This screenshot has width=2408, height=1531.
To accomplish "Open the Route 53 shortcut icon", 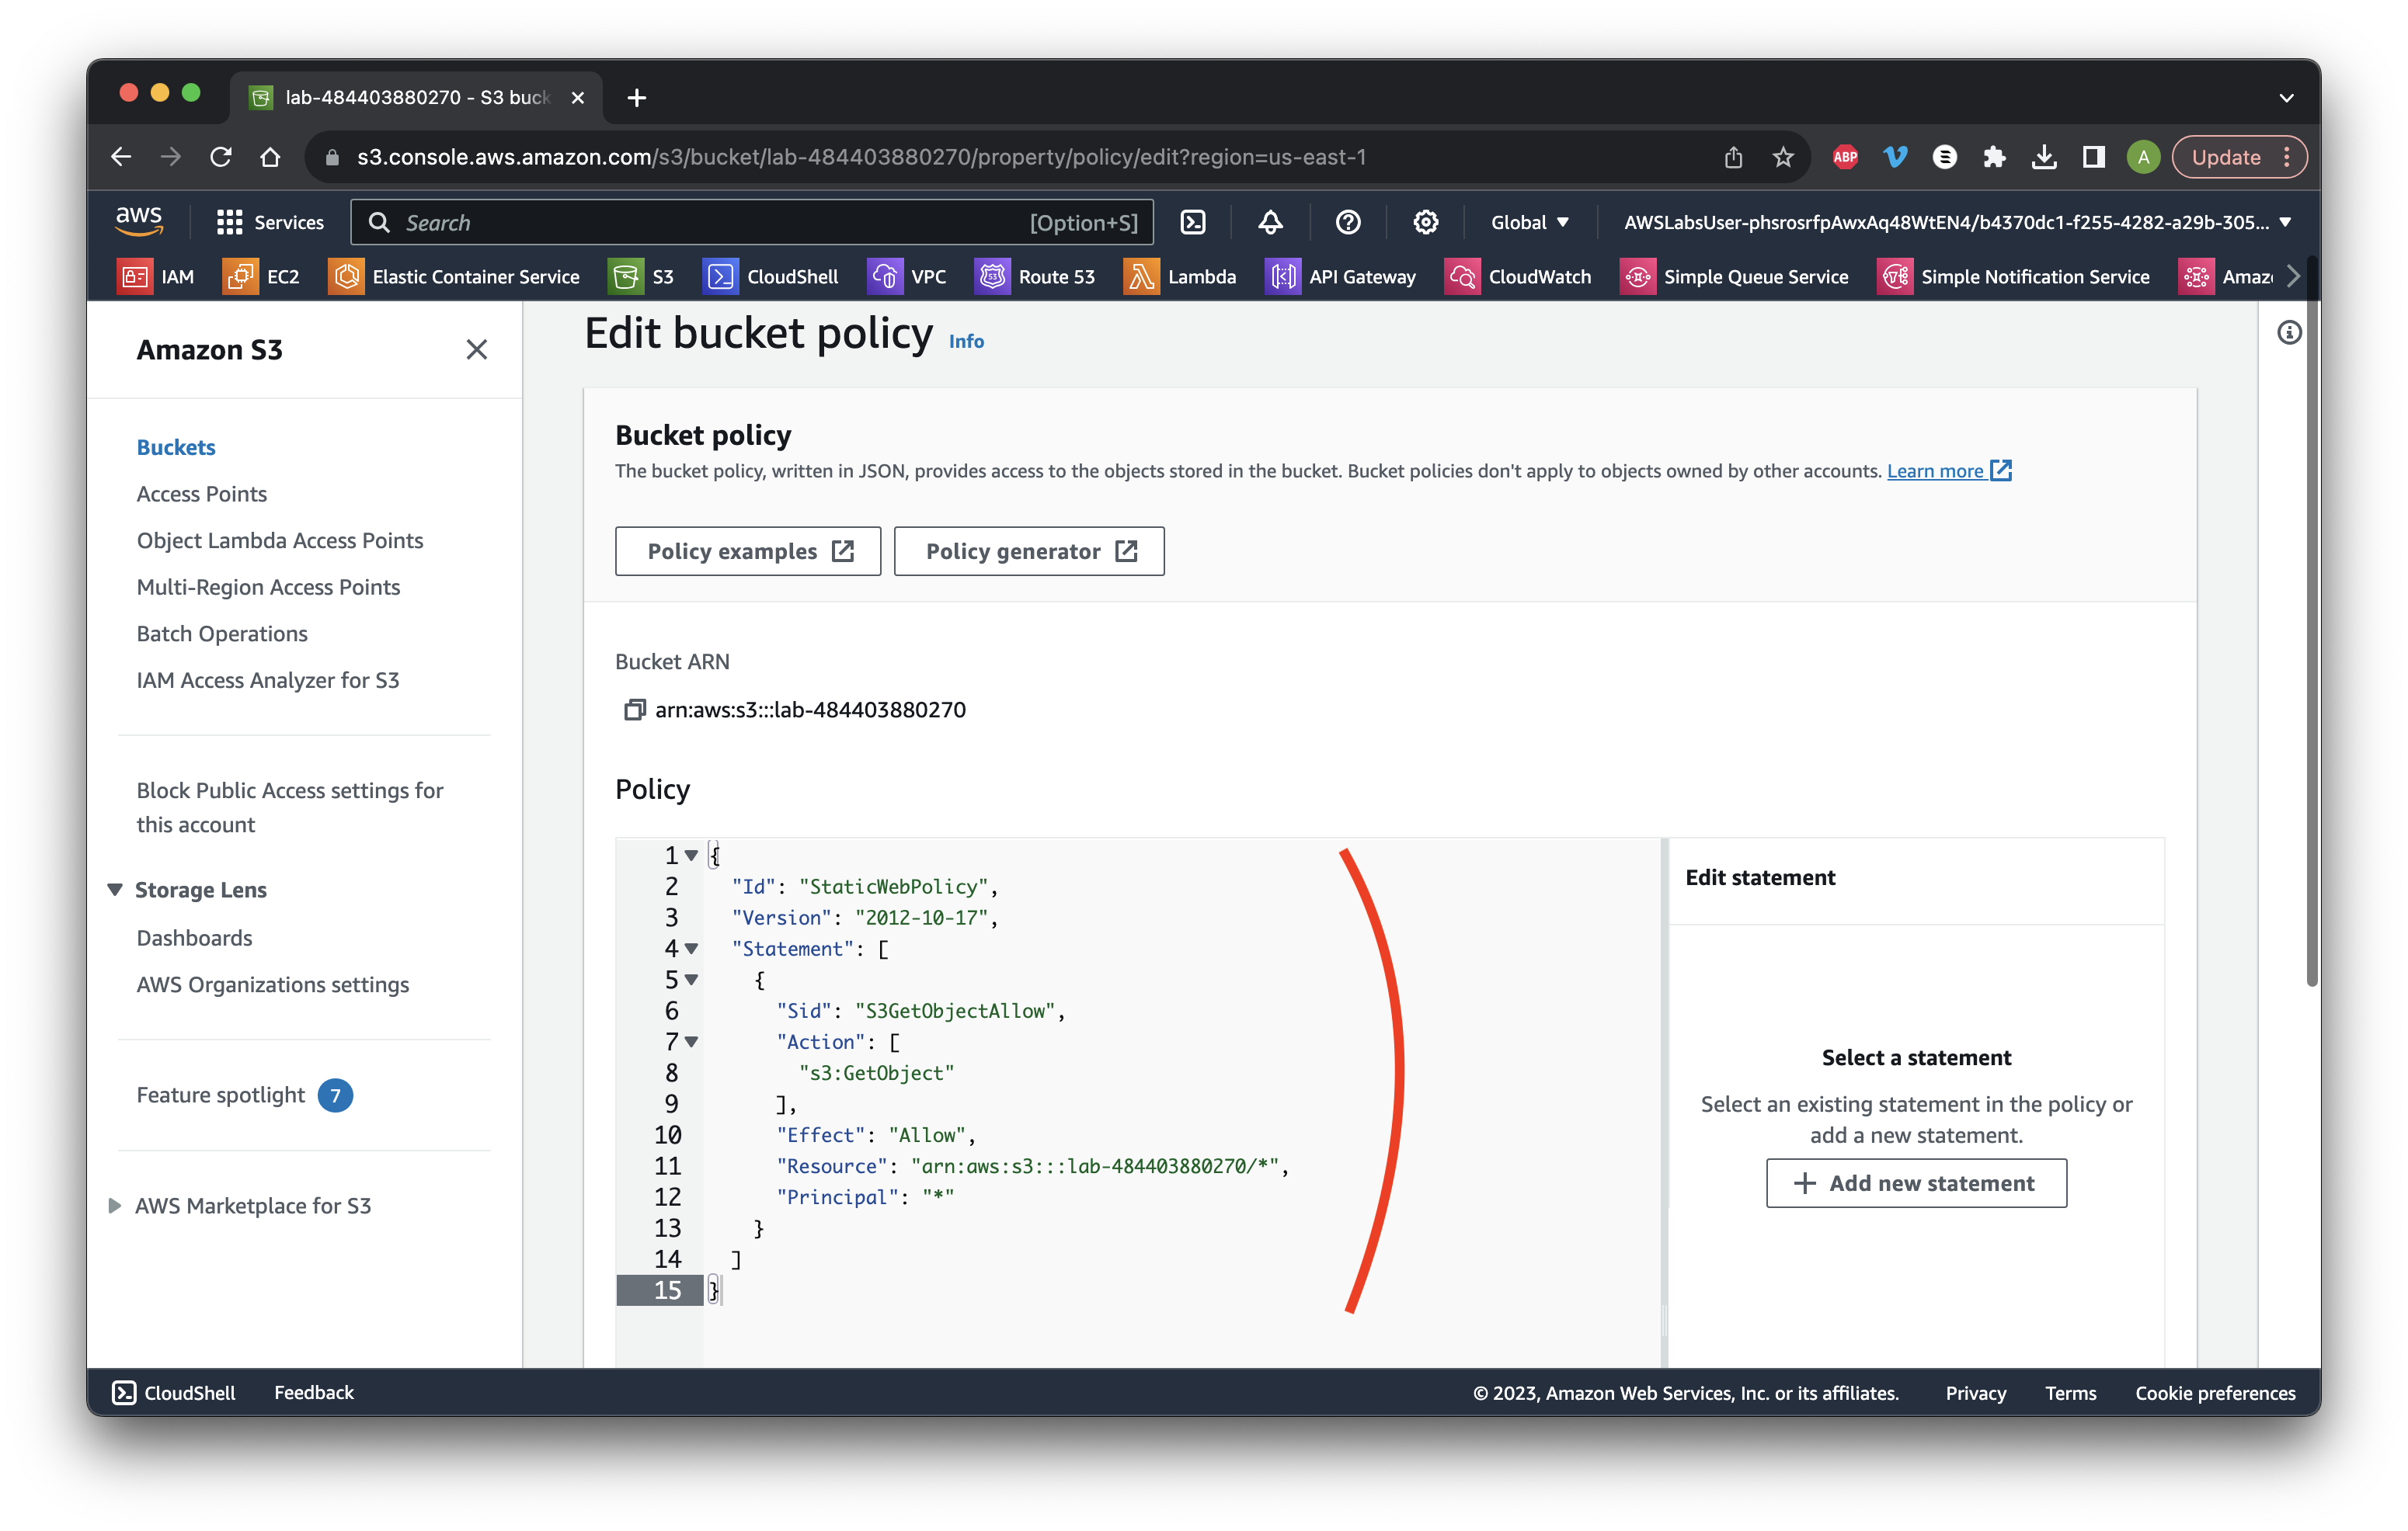I will click(x=992, y=277).
